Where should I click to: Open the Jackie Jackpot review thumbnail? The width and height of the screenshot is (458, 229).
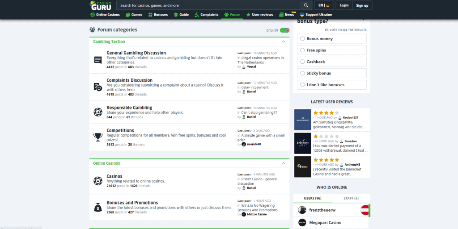pos(303,120)
